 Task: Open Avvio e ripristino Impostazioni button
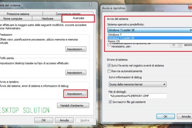pos(76,94)
